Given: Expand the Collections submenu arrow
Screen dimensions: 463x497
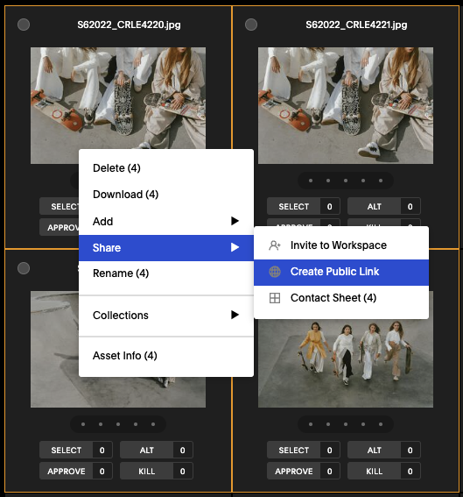Looking at the screenshot, I should [x=235, y=315].
